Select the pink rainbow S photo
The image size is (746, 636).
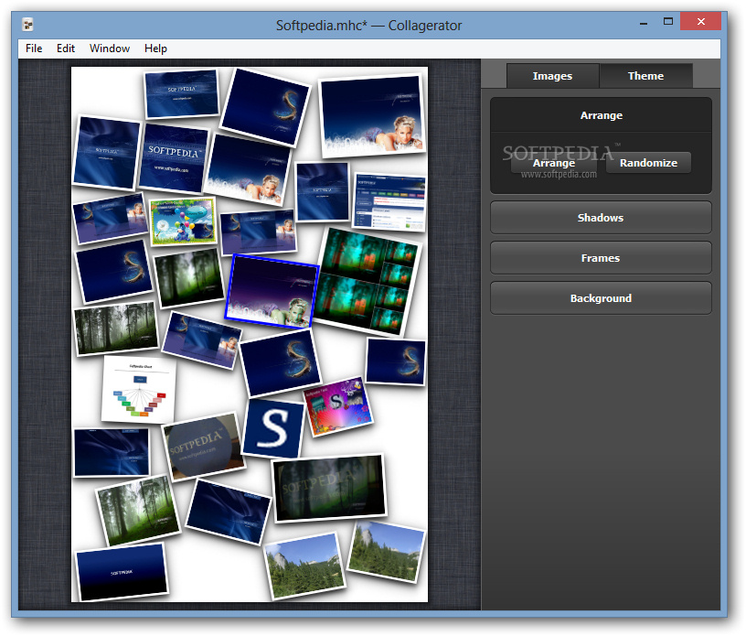click(x=338, y=406)
